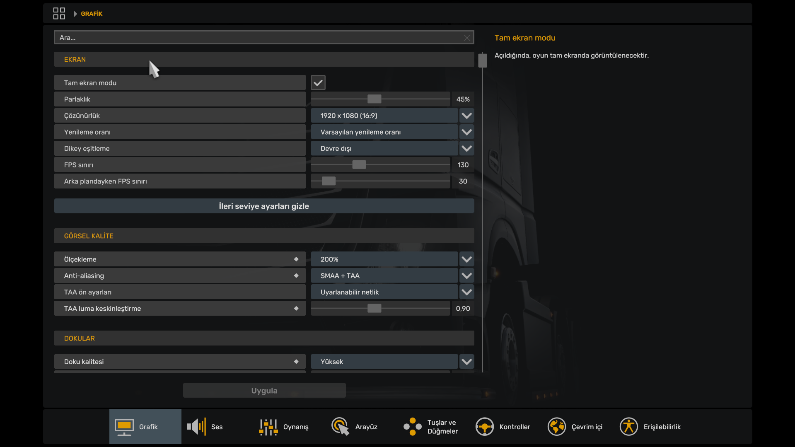Click the 45% brightness value
This screenshot has height=447, width=795.
[463, 99]
